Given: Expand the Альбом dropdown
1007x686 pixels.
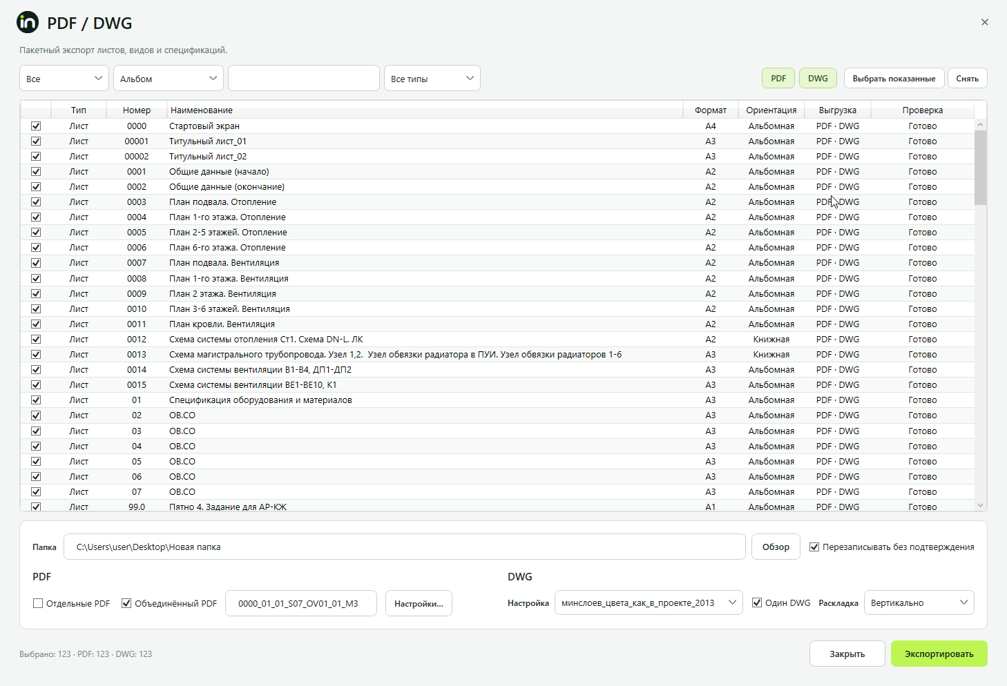Looking at the screenshot, I should pyautogui.click(x=169, y=79).
